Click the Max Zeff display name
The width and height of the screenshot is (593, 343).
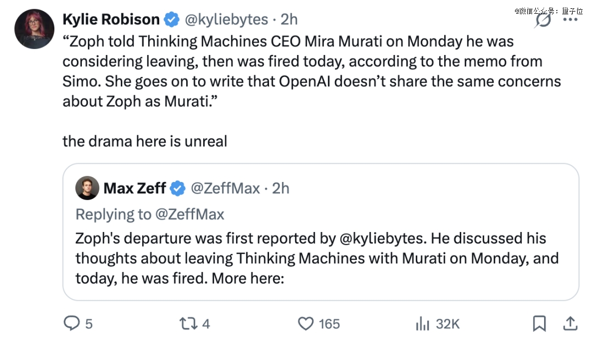pos(135,189)
